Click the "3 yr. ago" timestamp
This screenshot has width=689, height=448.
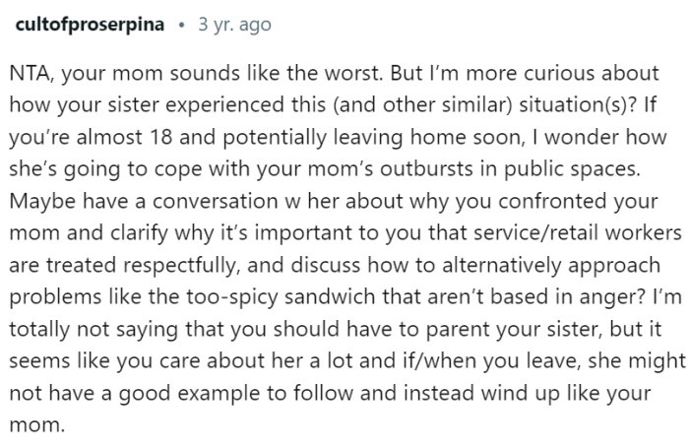coord(235,24)
